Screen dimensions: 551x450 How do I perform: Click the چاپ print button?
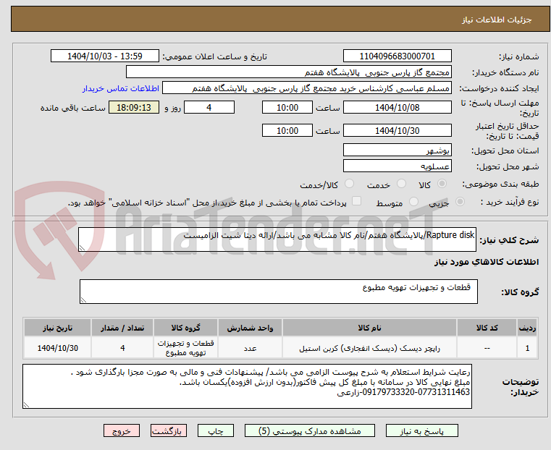tap(216, 430)
